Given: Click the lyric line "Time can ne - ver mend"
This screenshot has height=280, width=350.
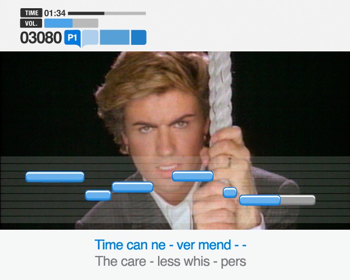Looking at the screenshot, I should [163, 245].
